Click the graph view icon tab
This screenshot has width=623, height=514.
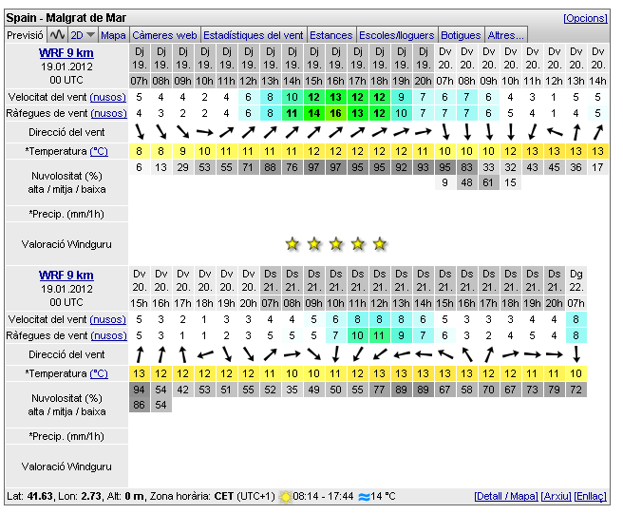(x=57, y=35)
